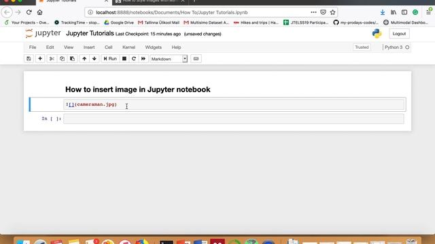Open a new browser tab with plus

pyautogui.click(x=194, y=1)
